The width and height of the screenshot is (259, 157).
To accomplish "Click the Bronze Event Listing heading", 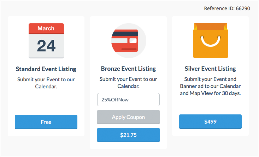I will (128, 69).
